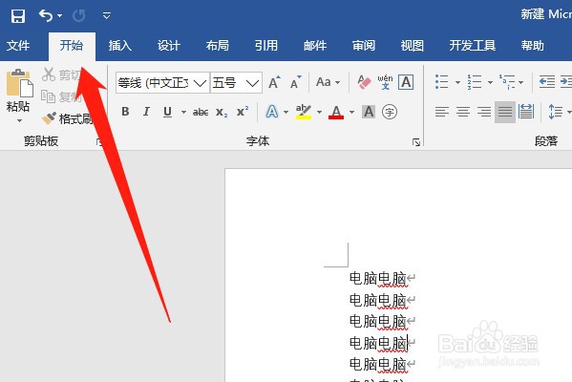Open the underline style dropdown arrow

[183, 112]
